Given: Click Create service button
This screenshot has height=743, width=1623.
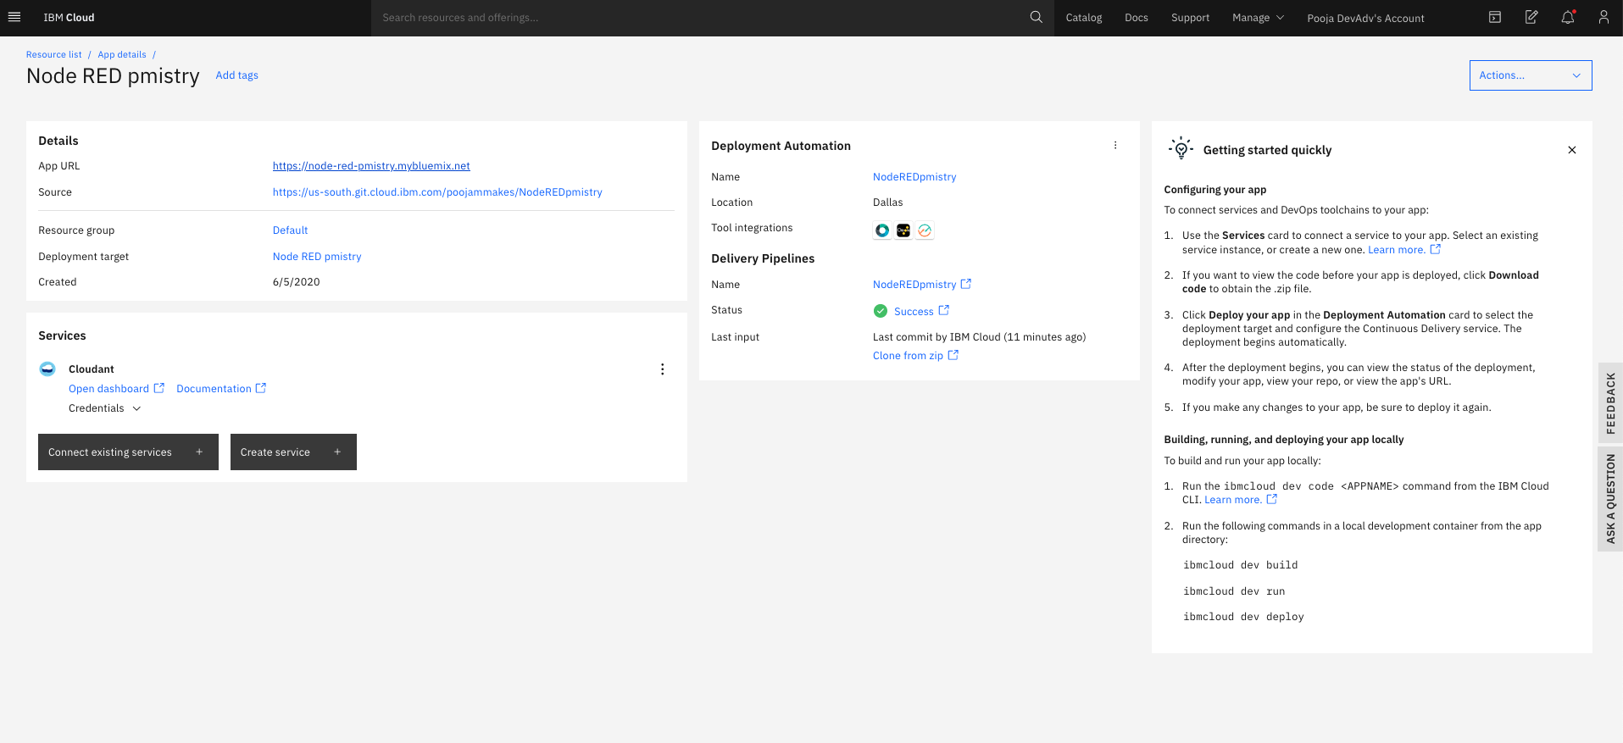Looking at the screenshot, I should 293,452.
